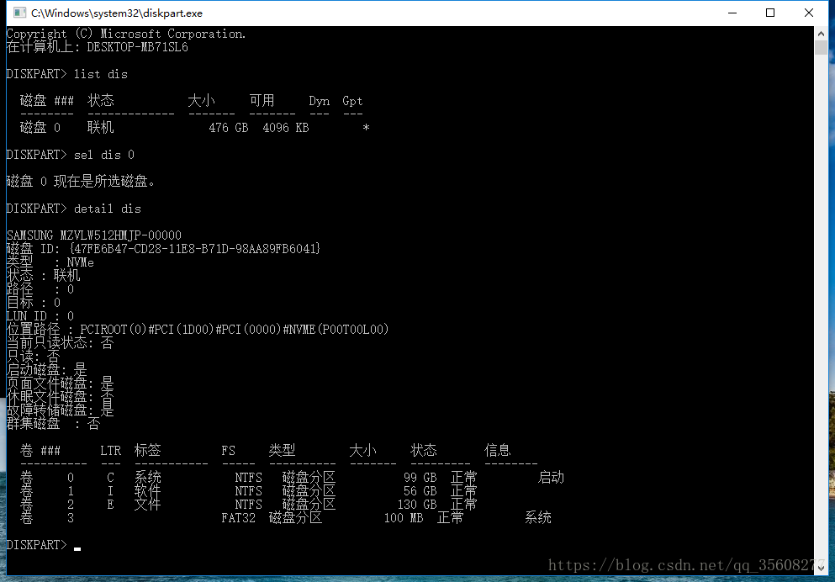Click the 'list dis' command text

(x=101, y=74)
